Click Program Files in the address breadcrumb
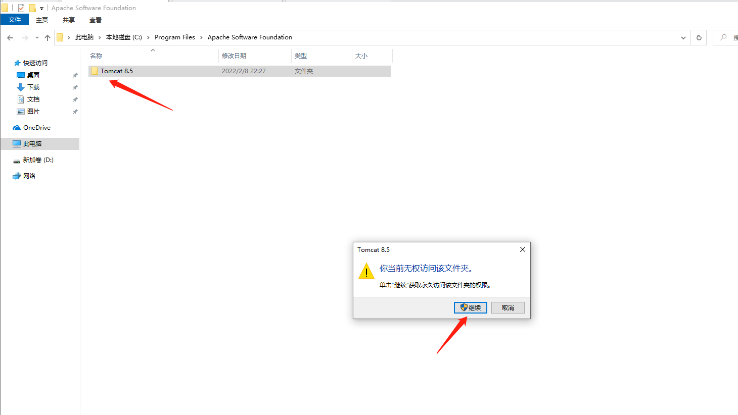 175,37
